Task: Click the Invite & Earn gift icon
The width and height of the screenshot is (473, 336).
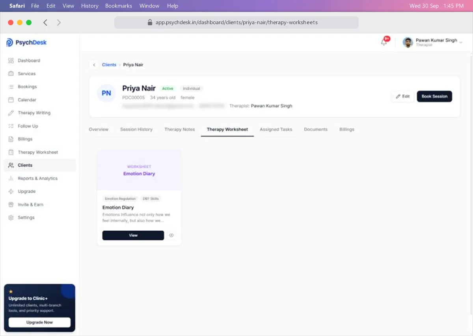Action: [11, 205]
